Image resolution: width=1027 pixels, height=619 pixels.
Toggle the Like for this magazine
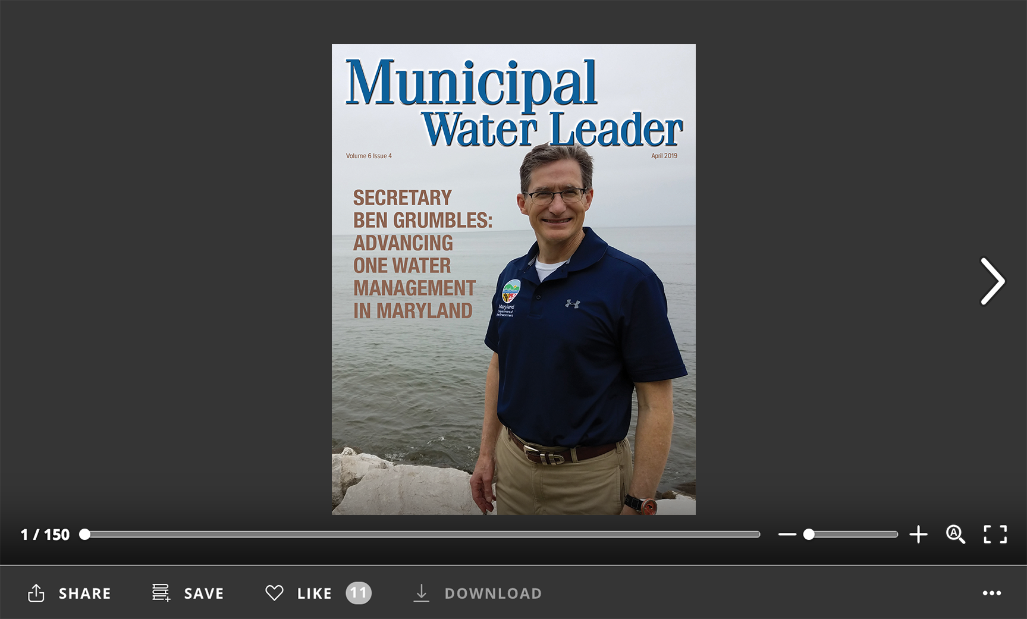point(314,593)
